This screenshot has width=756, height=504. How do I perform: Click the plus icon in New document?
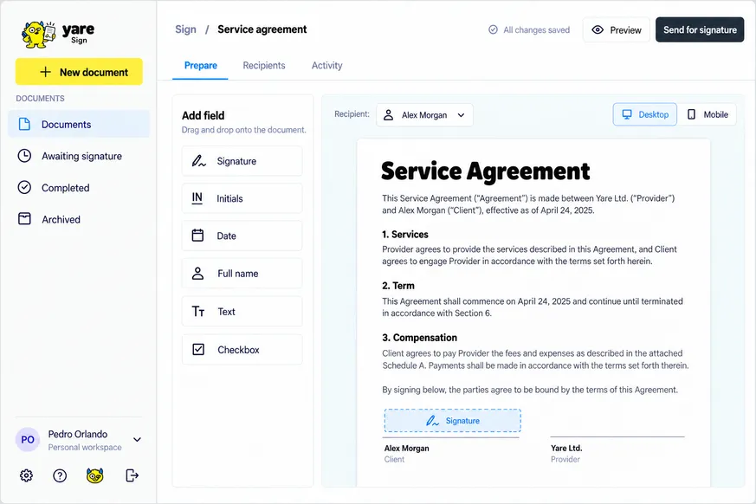(x=45, y=72)
